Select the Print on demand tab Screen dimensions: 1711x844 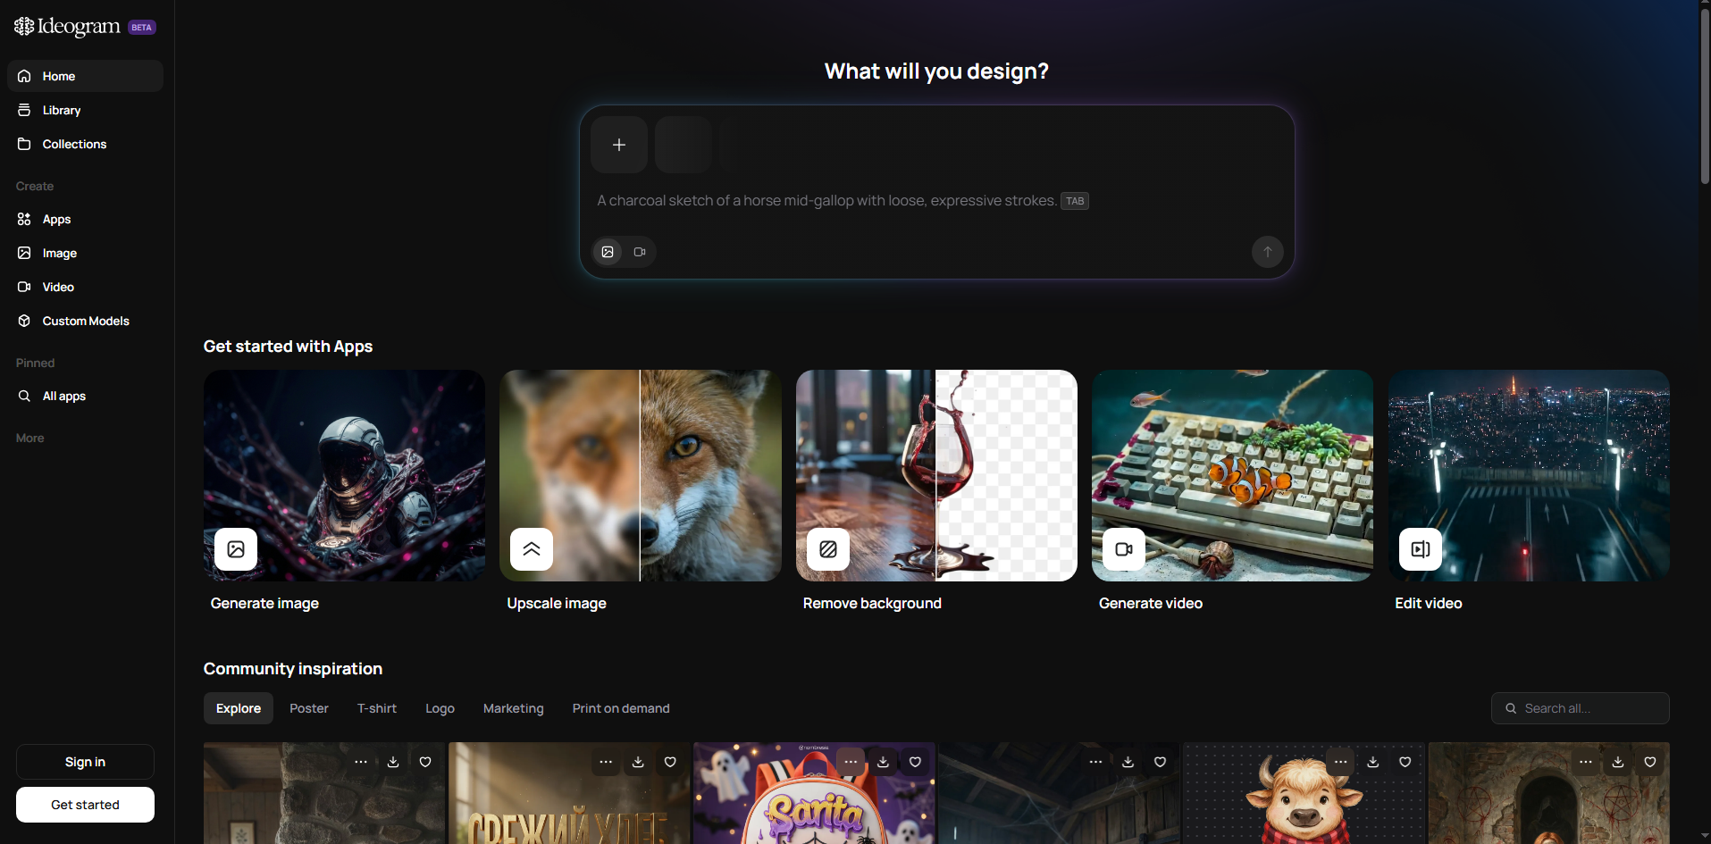pyautogui.click(x=621, y=708)
